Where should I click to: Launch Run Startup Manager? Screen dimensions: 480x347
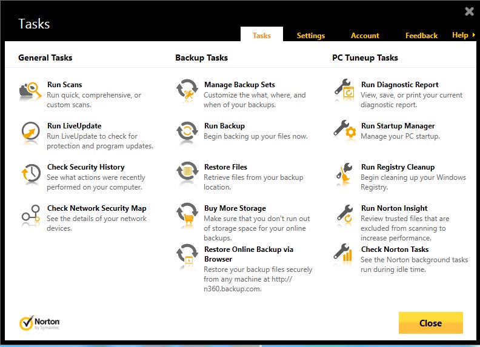pos(398,126)
